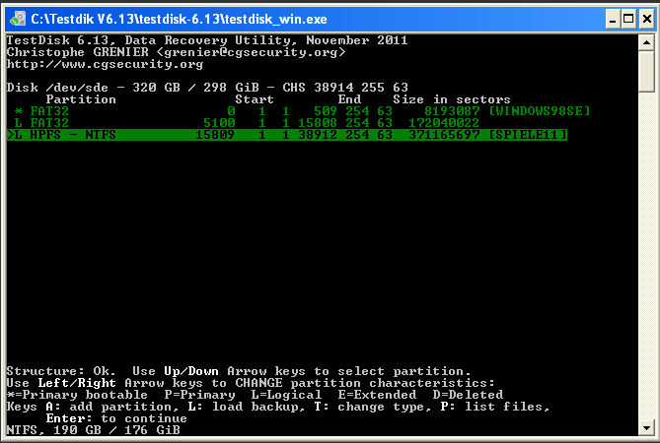Click the [SPIELE11] partition label
Image resolution: width=660 pixels, height=443 pixels.
coord(528,135)
